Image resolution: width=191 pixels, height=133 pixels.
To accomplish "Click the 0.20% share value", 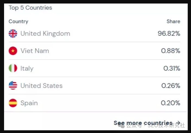I will point(171,103).
